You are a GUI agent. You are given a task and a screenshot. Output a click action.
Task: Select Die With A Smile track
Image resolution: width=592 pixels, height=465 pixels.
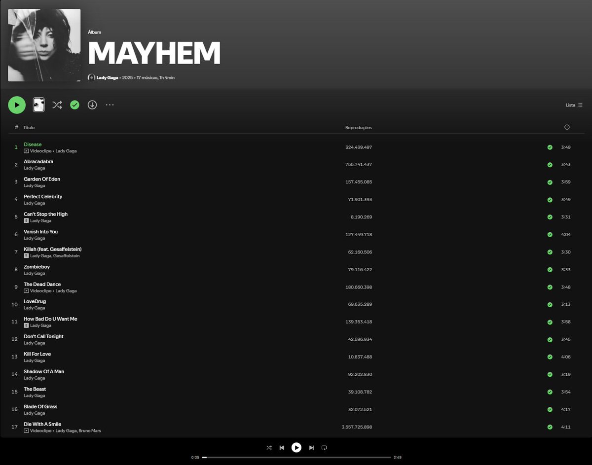(42, 424)
